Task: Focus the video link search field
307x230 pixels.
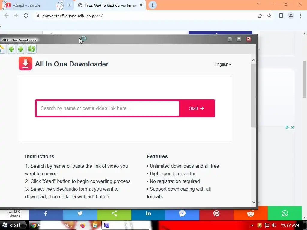Action: [x=108, y=108]
